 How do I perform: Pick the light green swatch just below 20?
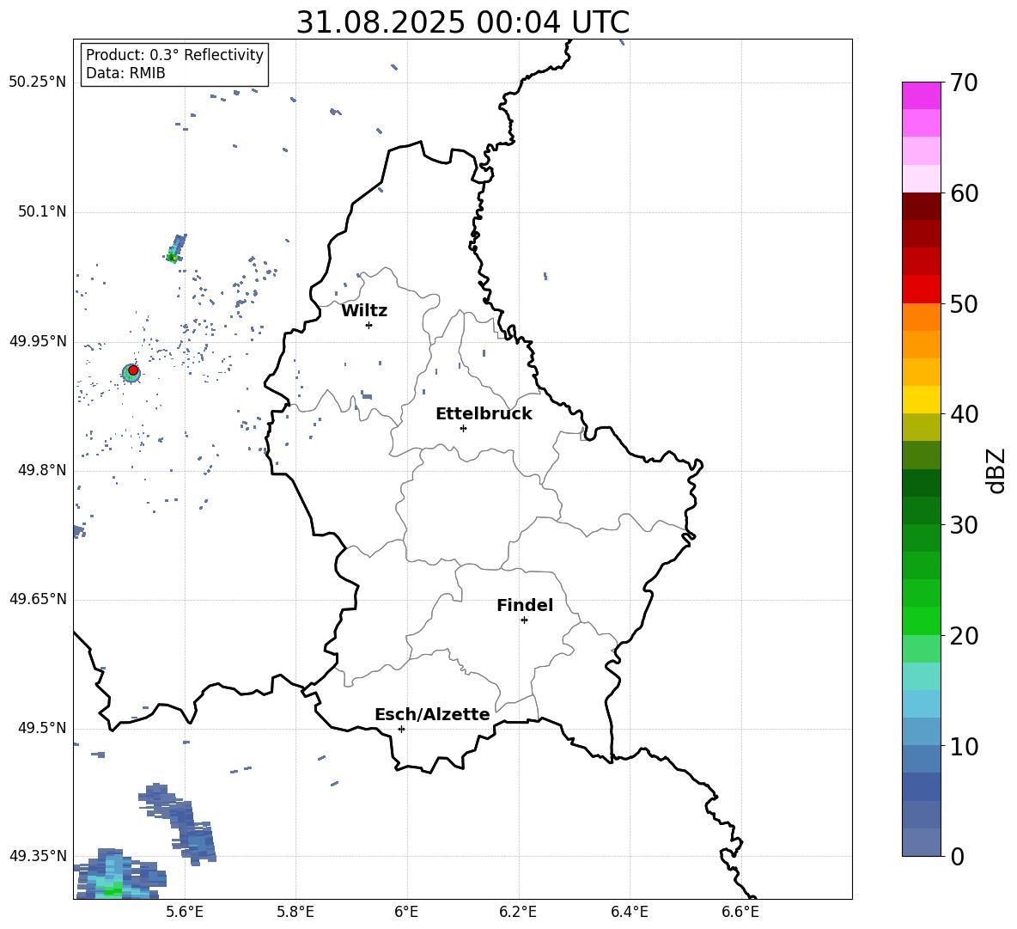pyautogui.click(x=921, y=649)
